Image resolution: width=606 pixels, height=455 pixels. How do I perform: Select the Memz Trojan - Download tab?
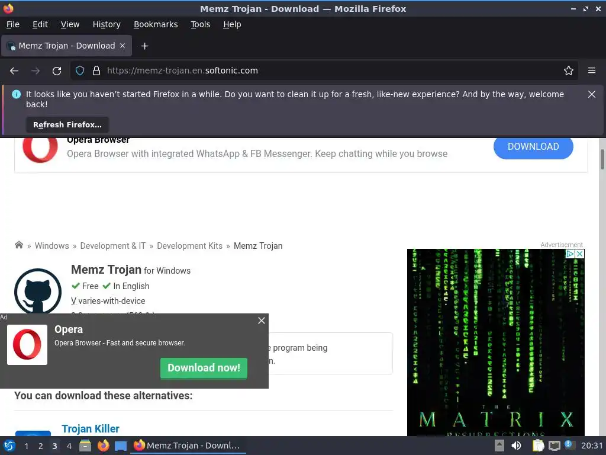[66, 46]
